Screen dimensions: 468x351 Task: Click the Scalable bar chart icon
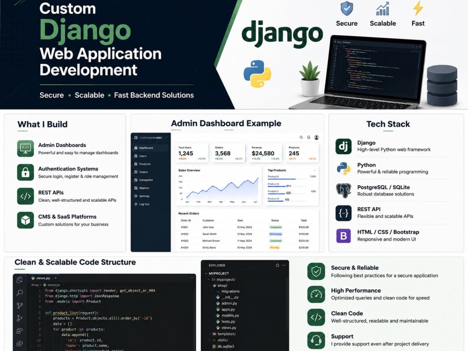click(x=383, y=8)
